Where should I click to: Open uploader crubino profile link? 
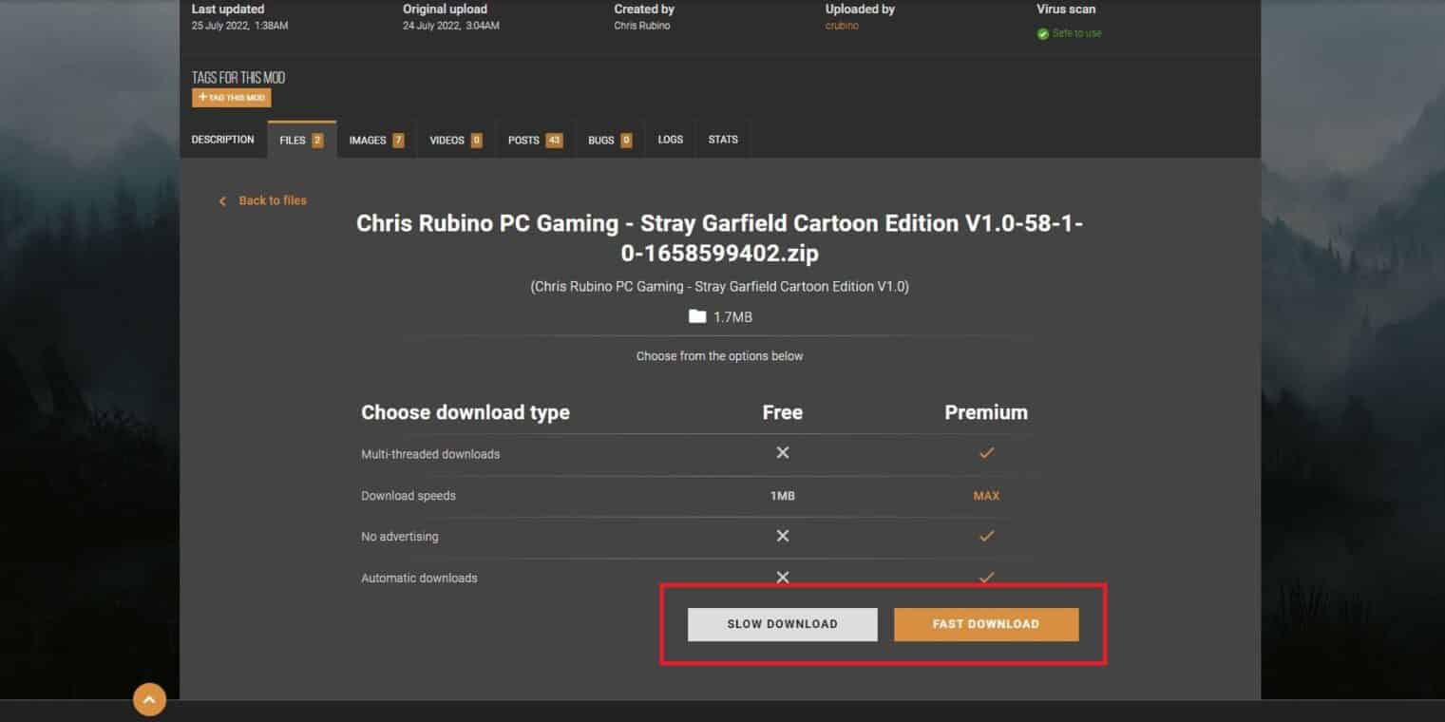(x=842, y=26)
